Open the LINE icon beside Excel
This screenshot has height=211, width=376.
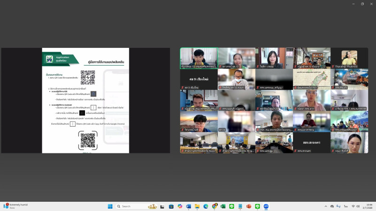click(x=232, y=206)
